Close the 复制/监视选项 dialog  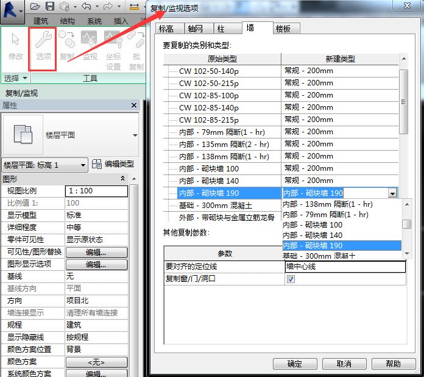coord(407,5)
